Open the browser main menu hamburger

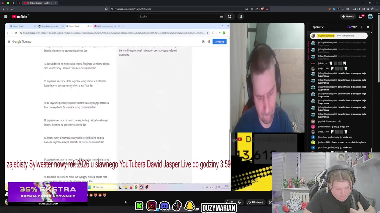(x=376, y=9)
